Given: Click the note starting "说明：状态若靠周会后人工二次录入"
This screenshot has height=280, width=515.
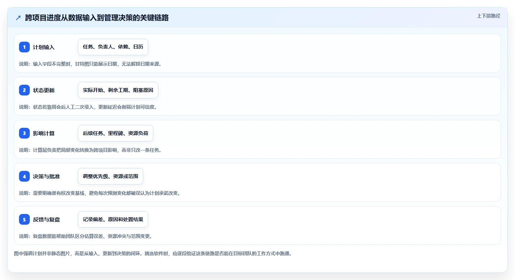Looking at the screenshot, I should (88, 107).
